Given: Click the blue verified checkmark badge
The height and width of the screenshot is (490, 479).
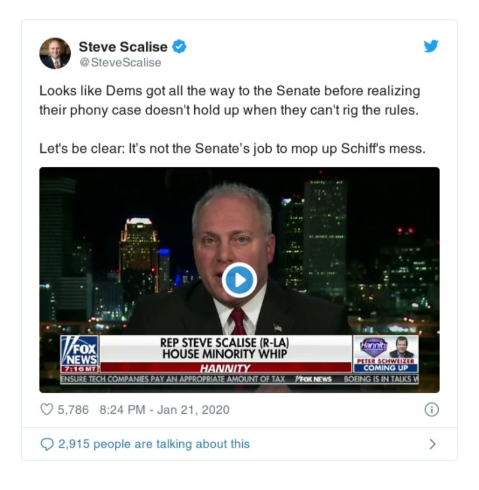Looking at the screenshot, I should click(179, 47).
